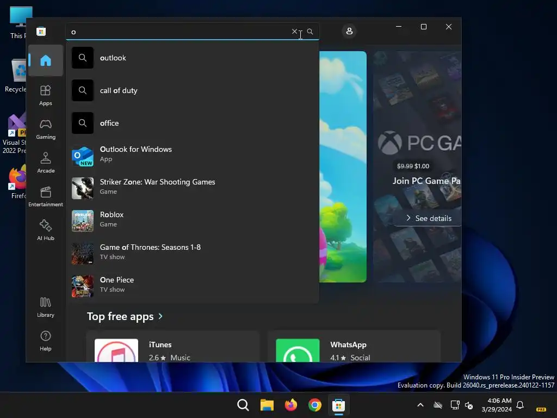Open the Help section

tap(46, 341)
